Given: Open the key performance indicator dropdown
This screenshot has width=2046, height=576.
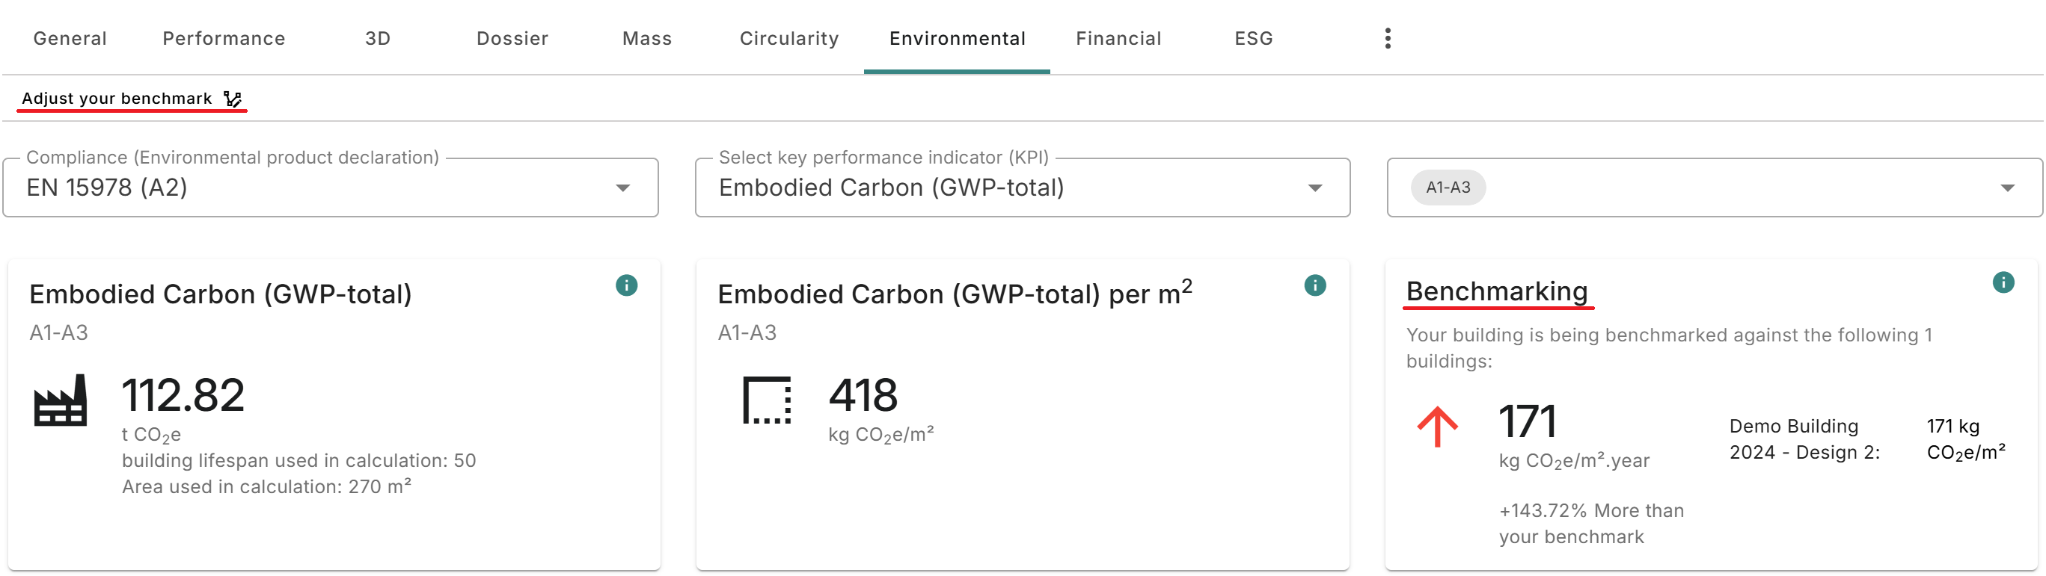Looking at the screenshot, I should click(x=1022, y=188).
